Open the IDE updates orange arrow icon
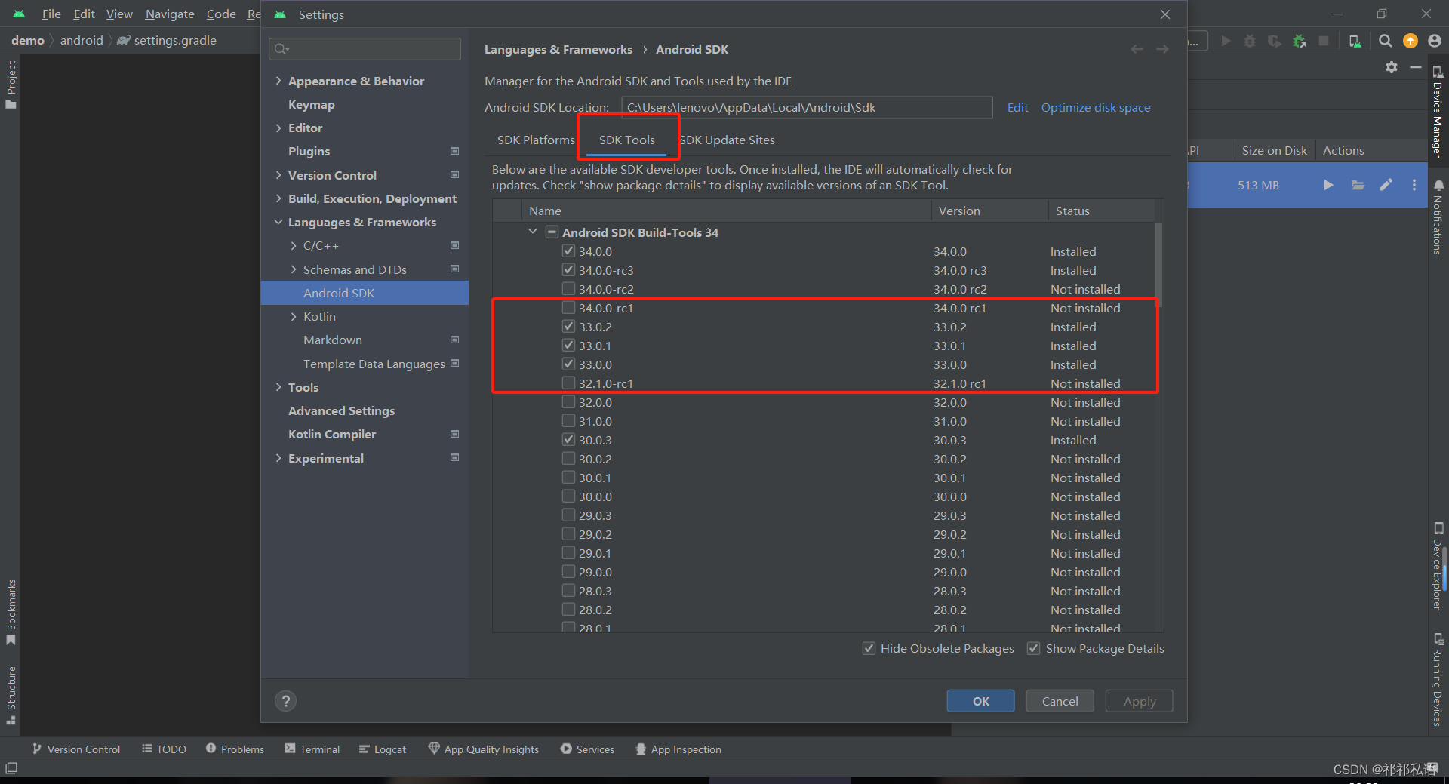This screenshot has height=784, width=1449. tap(1410, 41)
